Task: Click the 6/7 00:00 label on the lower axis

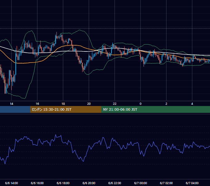Action: click(141, 183)
